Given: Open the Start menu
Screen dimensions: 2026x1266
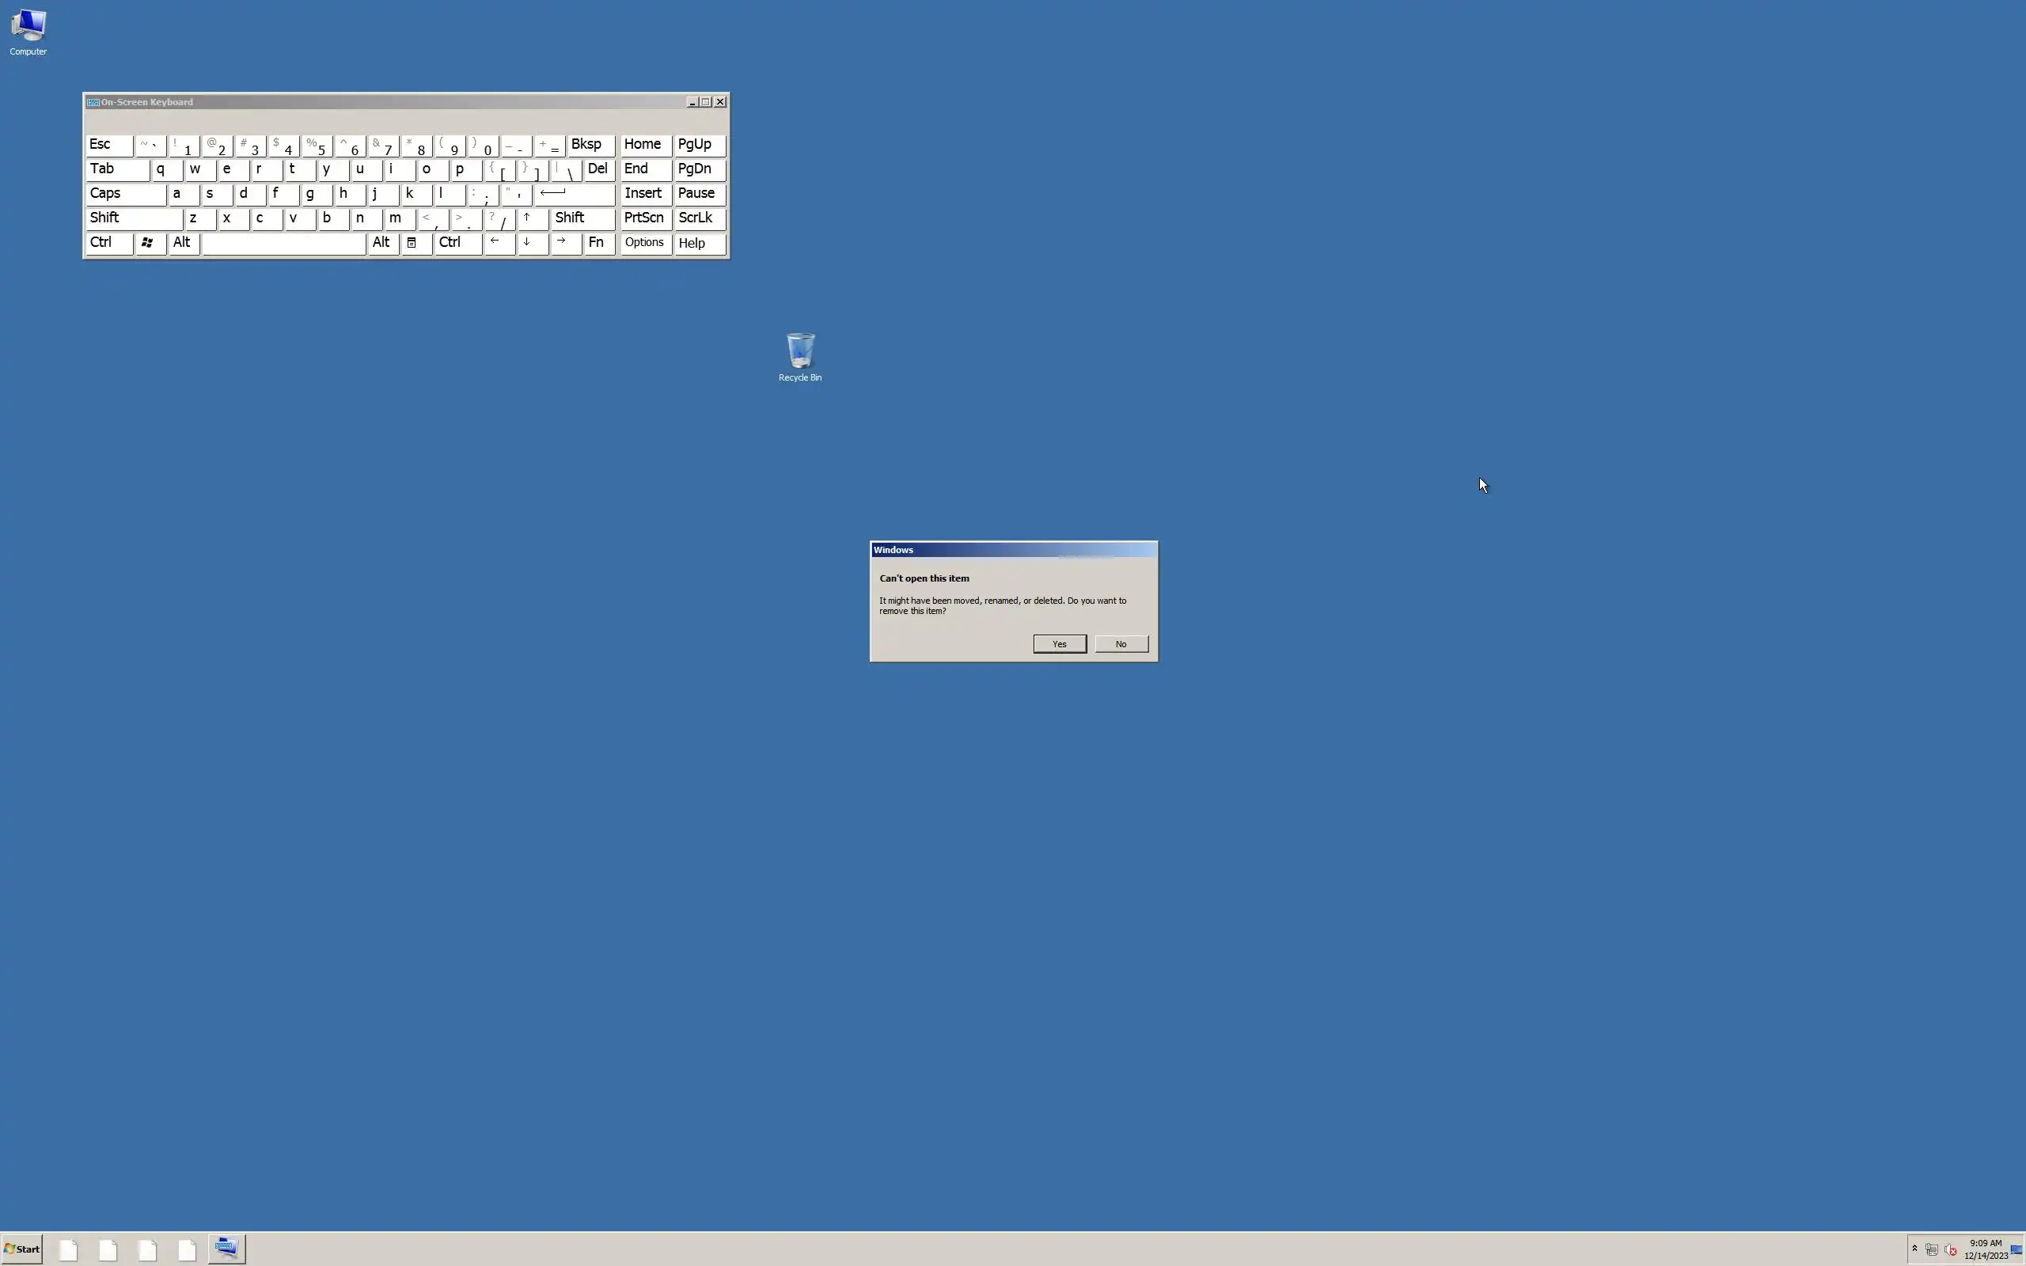Looking at the screenshot, I should coord(23,1249).
